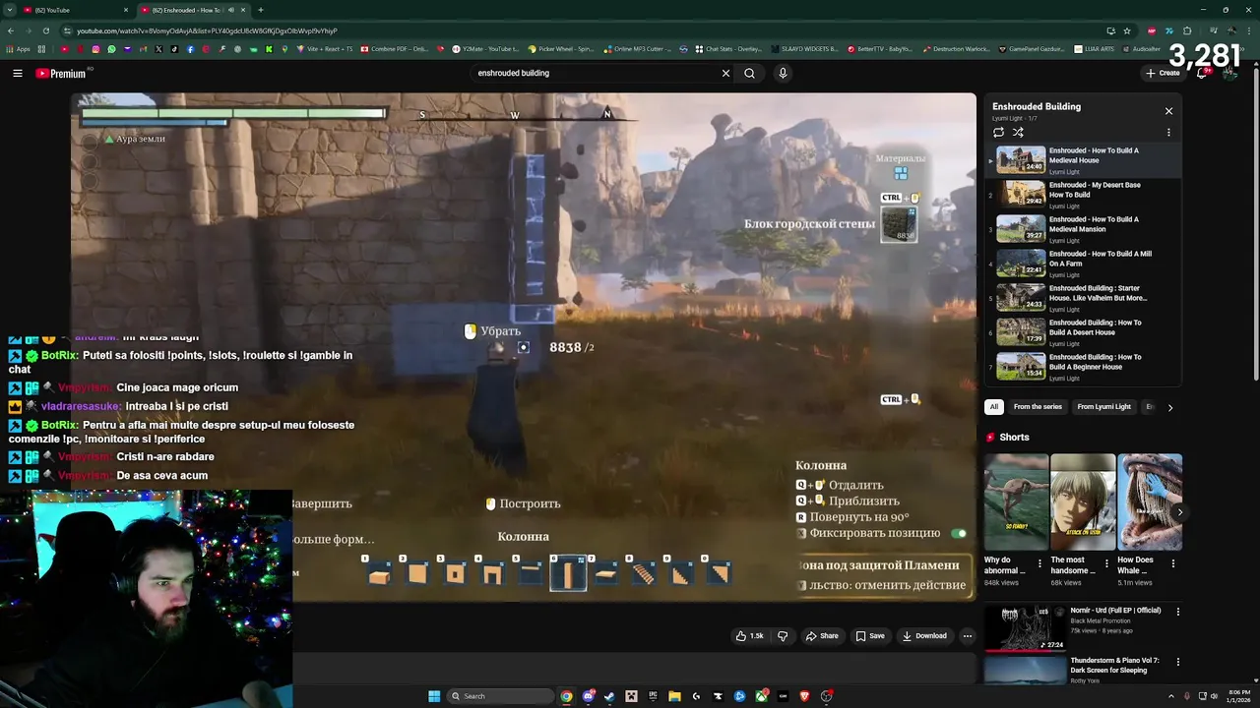Screen dimensions: 1260x708
Task: Open Steam from the taskbar
Action: tap(609, 696)
